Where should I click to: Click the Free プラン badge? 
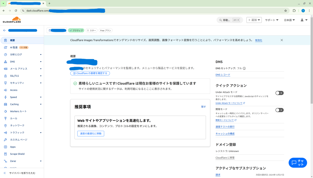pyautogui.click(x=106, y=30)
